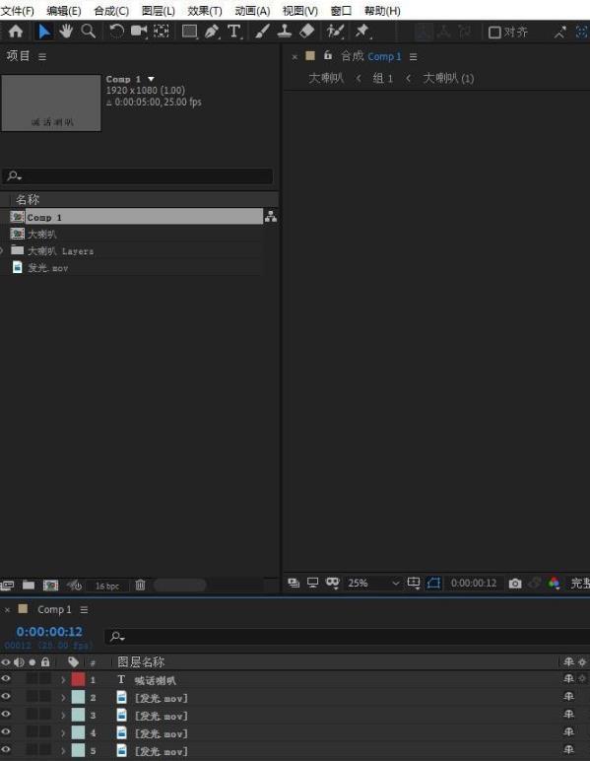Select the Pen tool
590x761 pixels.
(x=212, y=32)
